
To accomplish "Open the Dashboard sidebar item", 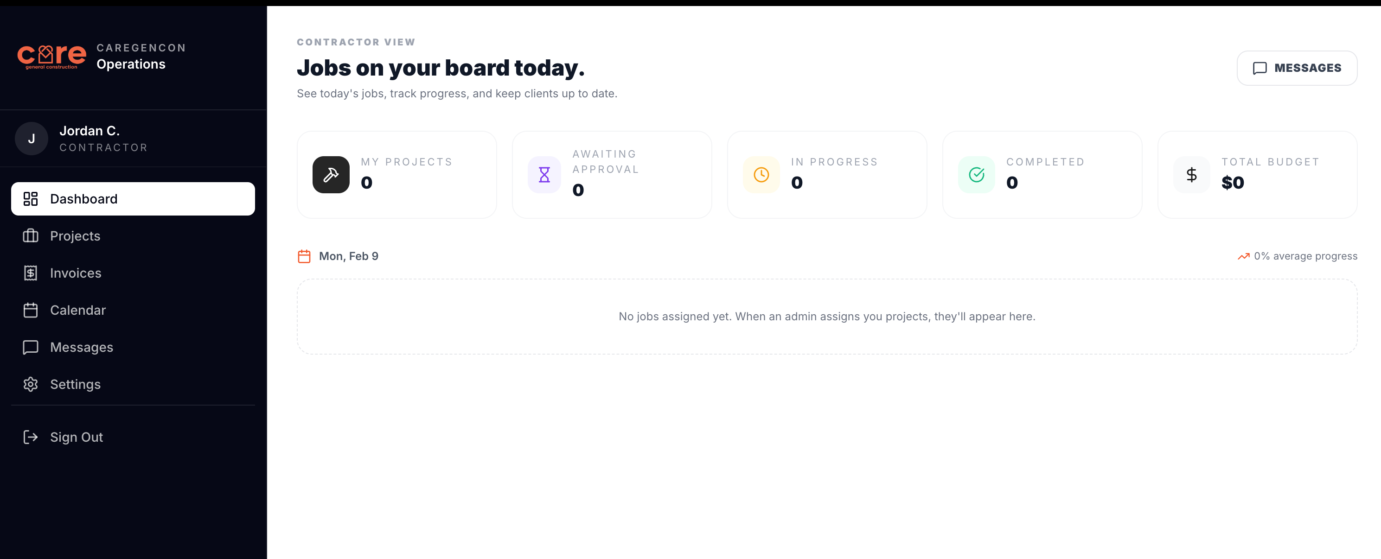I will tap(133, 199).
